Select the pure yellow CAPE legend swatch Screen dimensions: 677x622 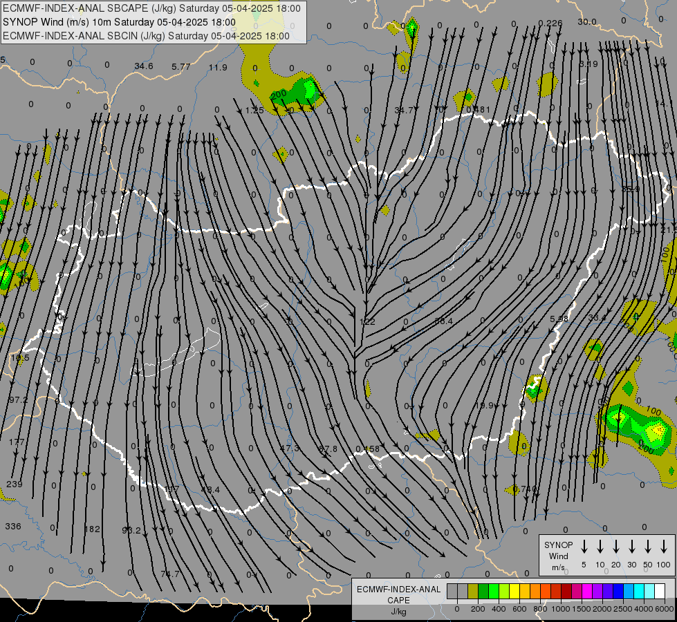514,591
